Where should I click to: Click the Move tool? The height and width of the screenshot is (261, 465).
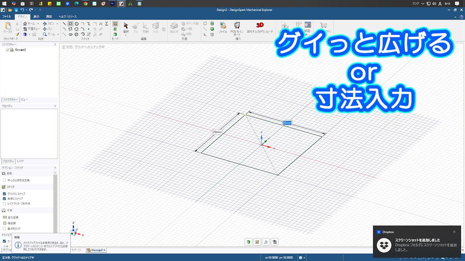pos(146,28)
